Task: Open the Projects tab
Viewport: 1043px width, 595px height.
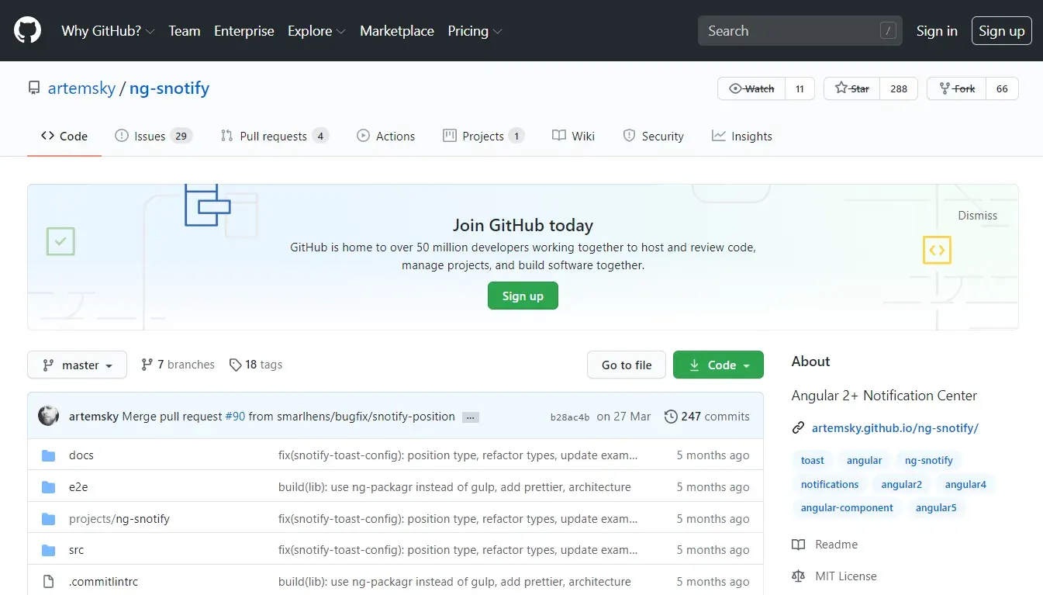Action: pyautogui.click(x=484, y=136)
